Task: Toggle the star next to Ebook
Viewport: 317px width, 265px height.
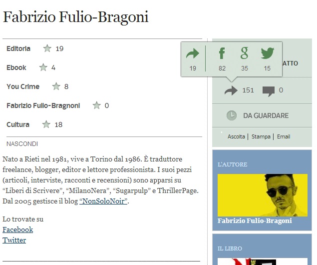Action: [43, 67]
